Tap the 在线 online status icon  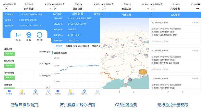18,35
